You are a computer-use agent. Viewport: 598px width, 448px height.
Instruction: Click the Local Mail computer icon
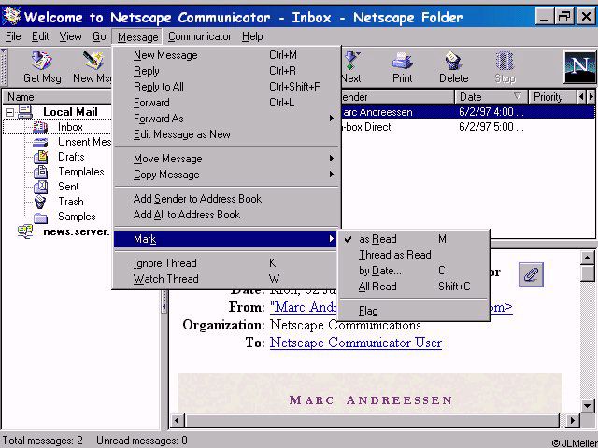25,112
